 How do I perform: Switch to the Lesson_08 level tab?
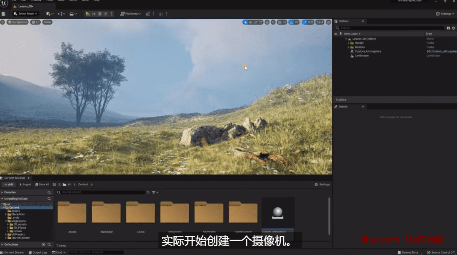pos(27,7)
